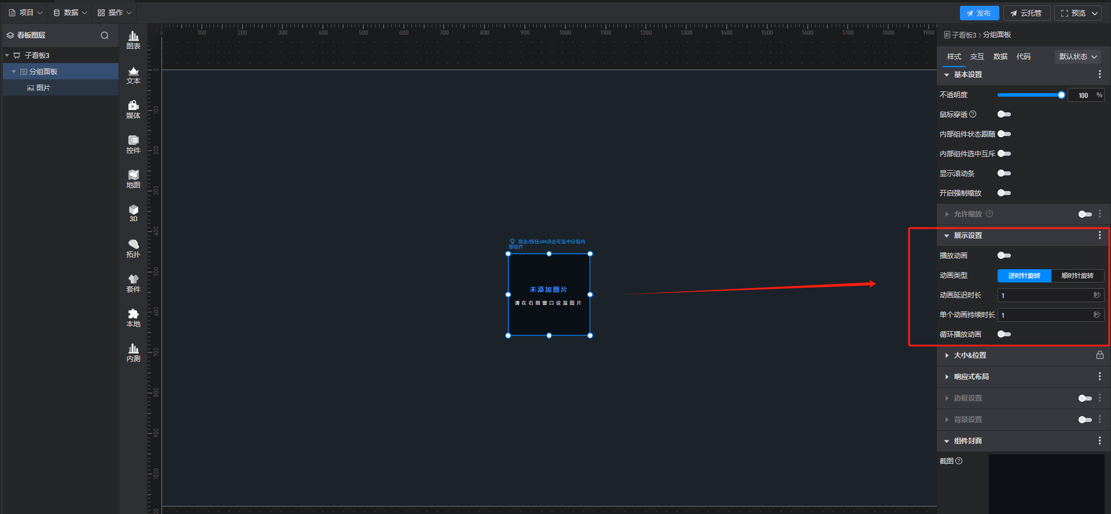1111x514 pixels.
Task: Switch to the 交互 tab
Action: tap(977, 57)
